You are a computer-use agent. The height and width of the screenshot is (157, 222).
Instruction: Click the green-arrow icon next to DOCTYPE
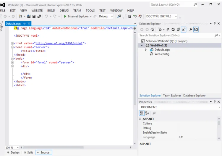click(135, 17)
